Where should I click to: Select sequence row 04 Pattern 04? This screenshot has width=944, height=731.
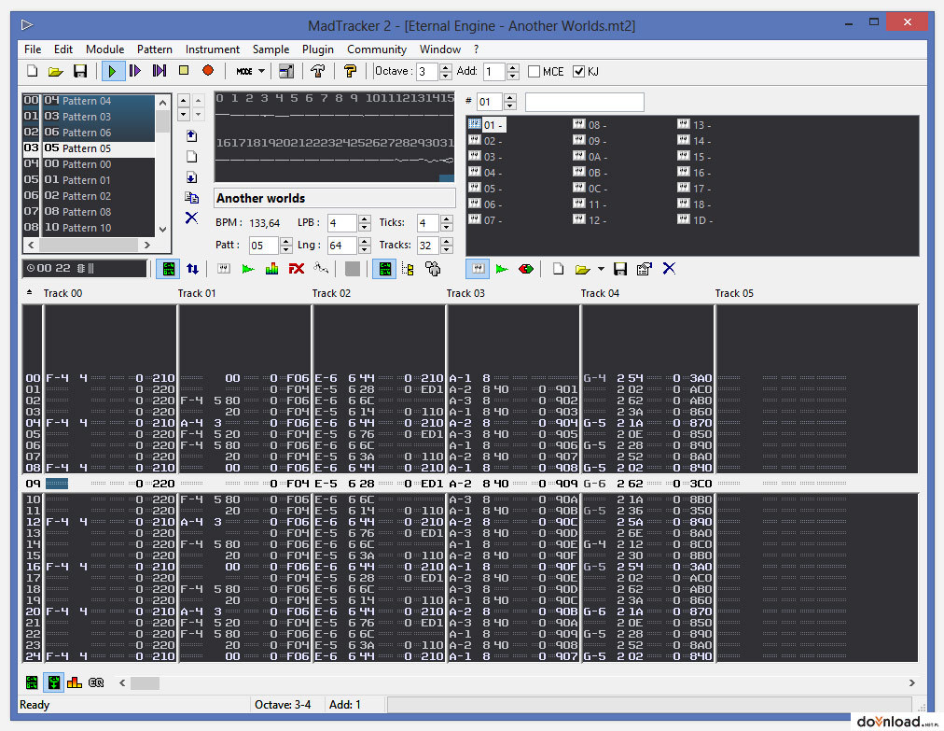coord(90,101)
